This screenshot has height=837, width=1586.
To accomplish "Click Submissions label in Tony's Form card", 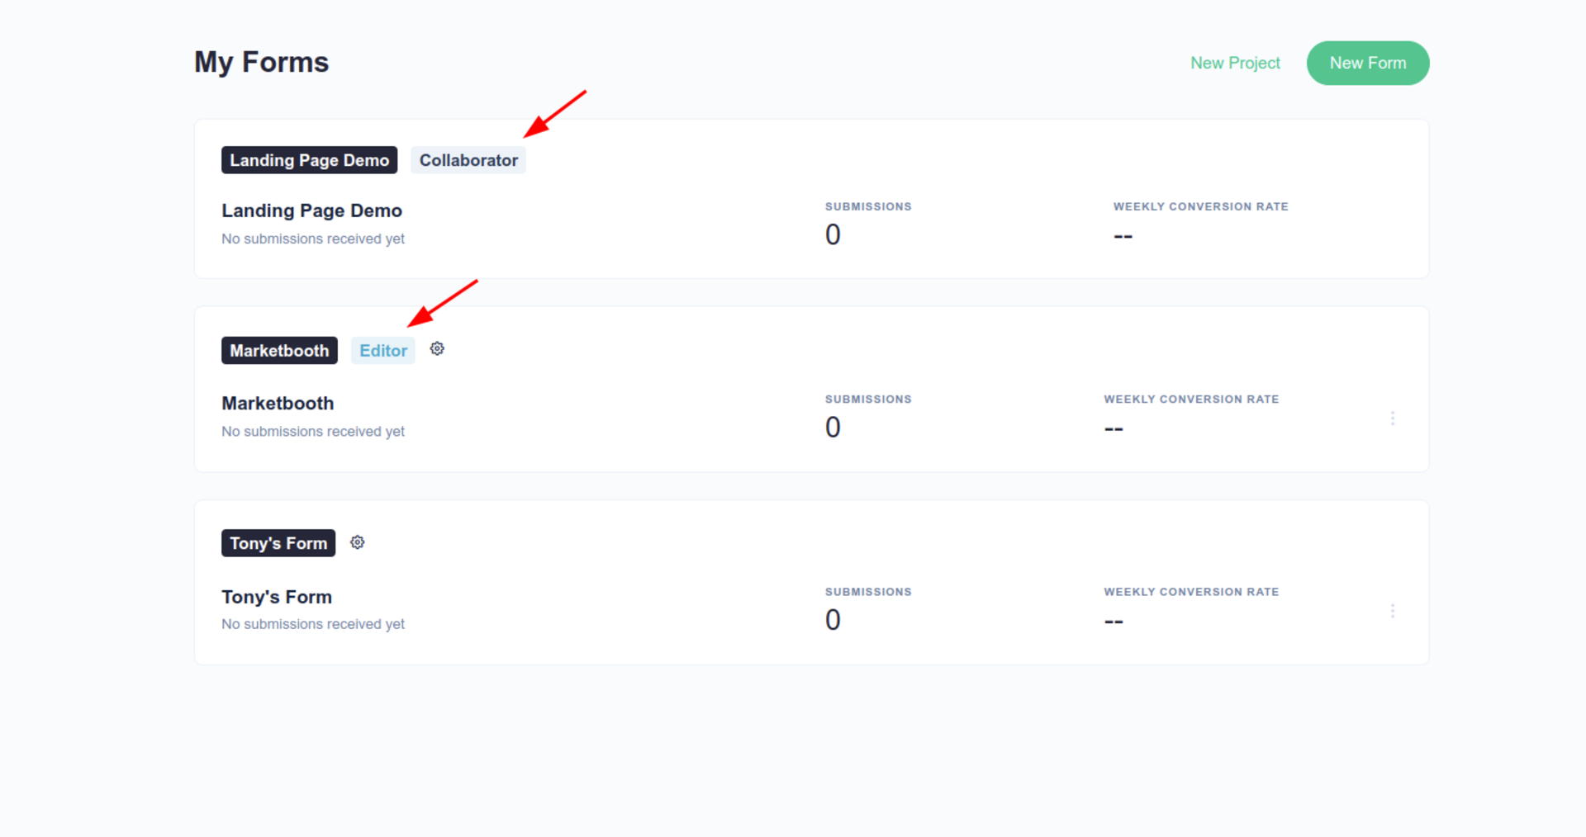I will [x=868, y=592].
